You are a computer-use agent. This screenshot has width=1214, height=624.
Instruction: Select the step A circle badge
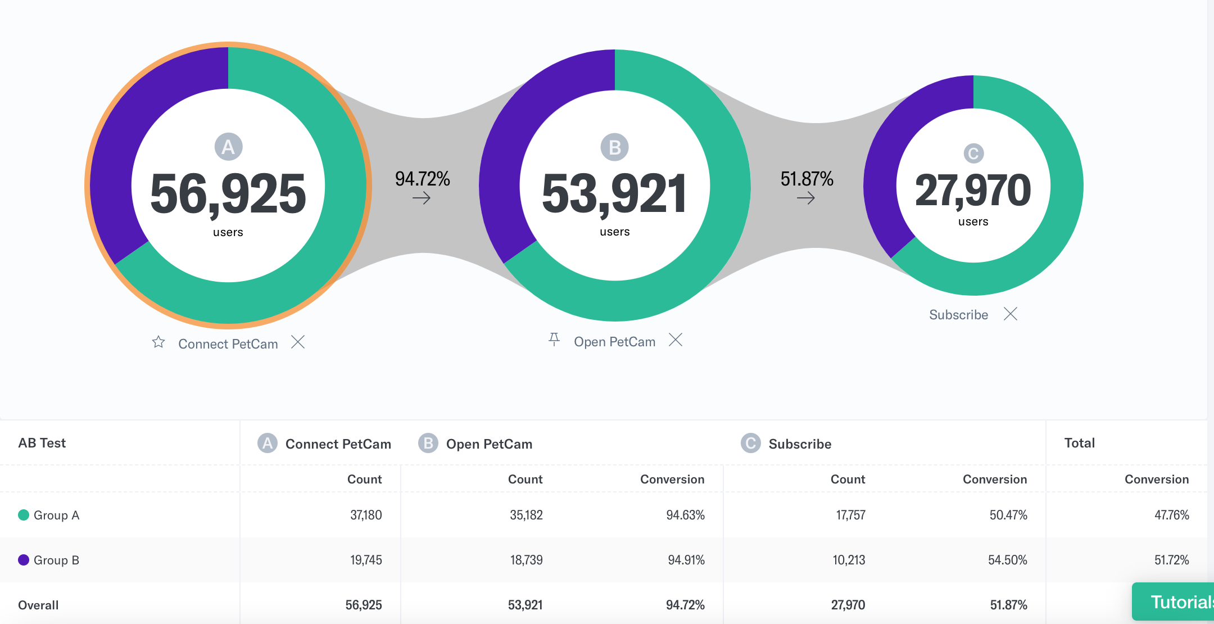pos(227,147)
